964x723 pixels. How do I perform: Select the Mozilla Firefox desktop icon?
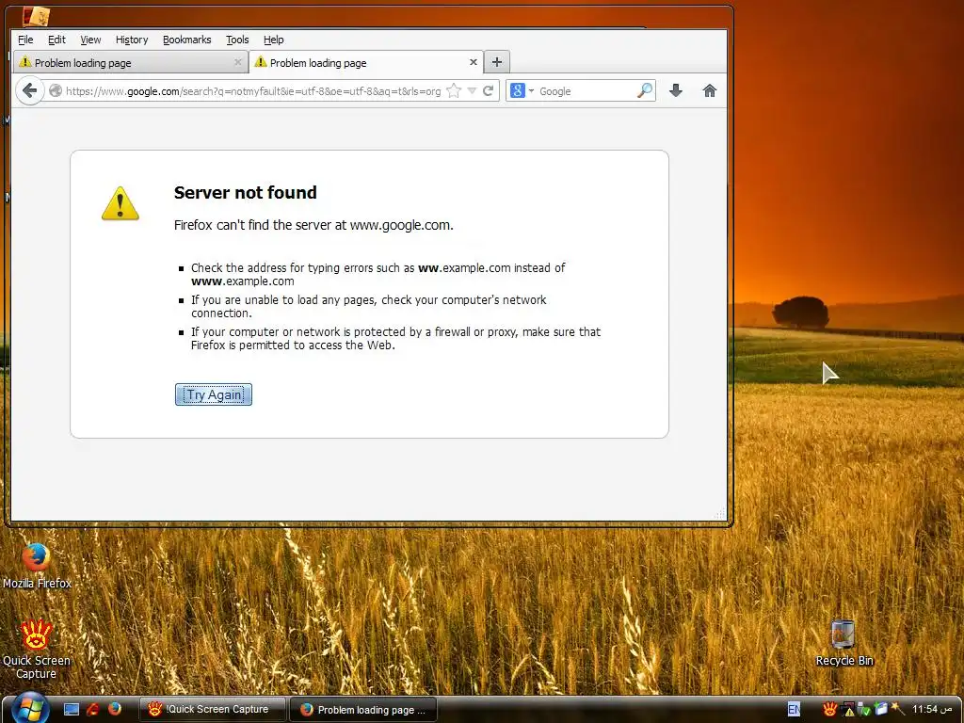point(37,565)
